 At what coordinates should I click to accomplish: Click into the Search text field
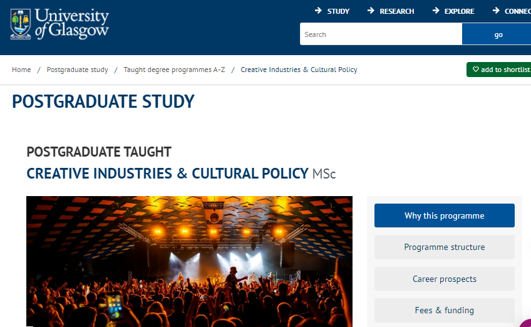click(381, 34)
